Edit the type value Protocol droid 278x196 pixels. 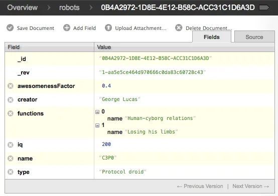(x=122, y=171)
